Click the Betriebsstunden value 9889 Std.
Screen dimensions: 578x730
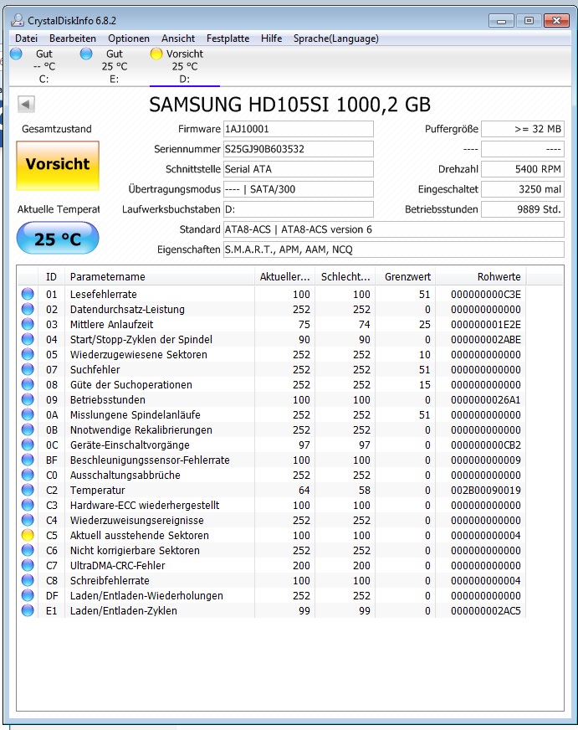[523, 209]
